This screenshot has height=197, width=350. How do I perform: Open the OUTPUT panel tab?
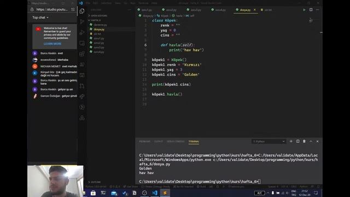[x=159, y=141]
